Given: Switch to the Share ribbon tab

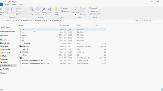Looking at the screenshot, I should [x=14, y=5].
